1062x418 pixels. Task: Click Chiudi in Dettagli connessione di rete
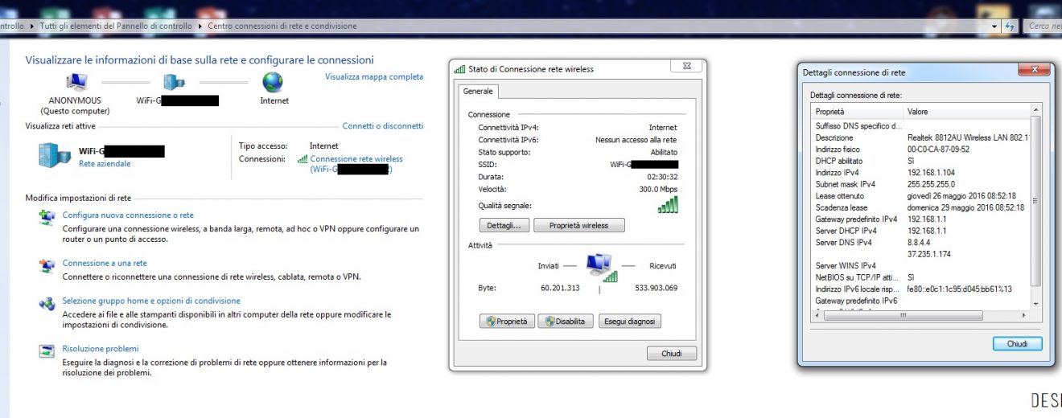point(1017,344)
